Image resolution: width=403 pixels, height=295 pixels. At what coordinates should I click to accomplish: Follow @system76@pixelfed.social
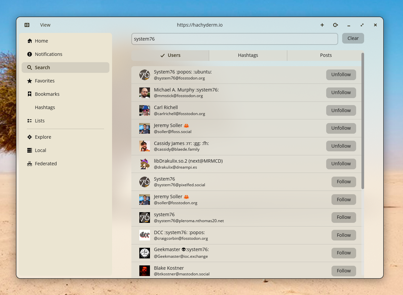pos(344,182)
